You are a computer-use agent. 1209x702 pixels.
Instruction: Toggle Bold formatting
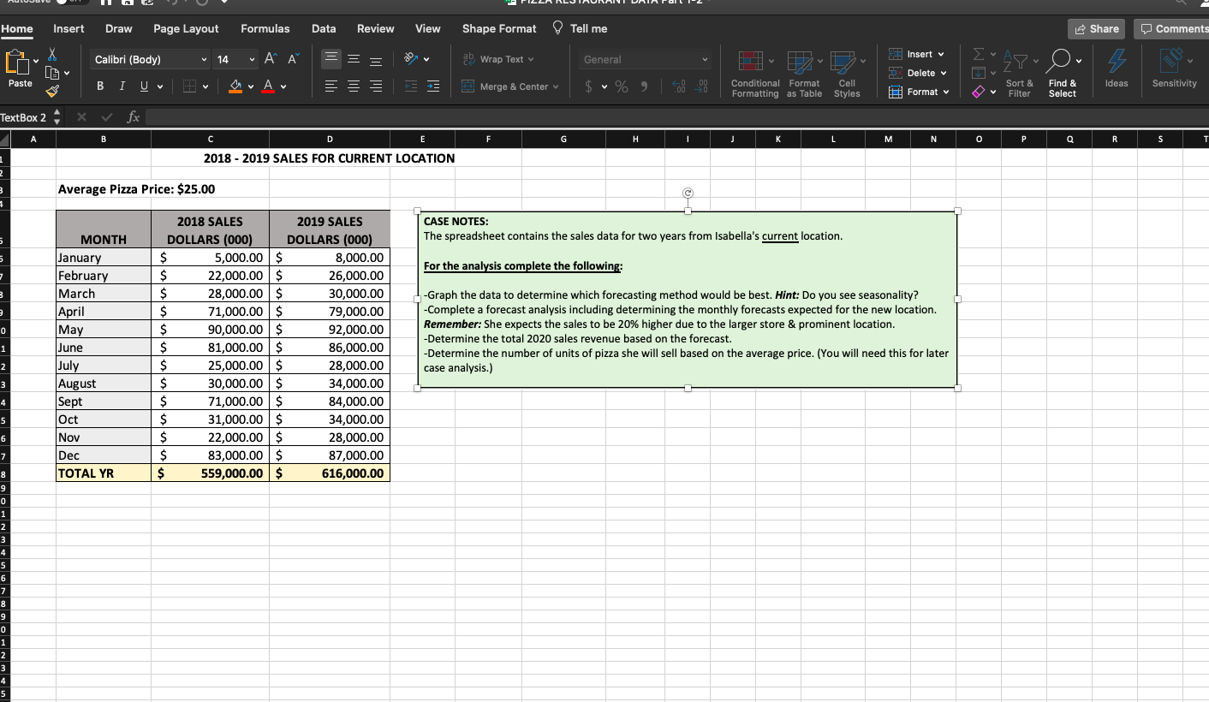pos(101,86)
